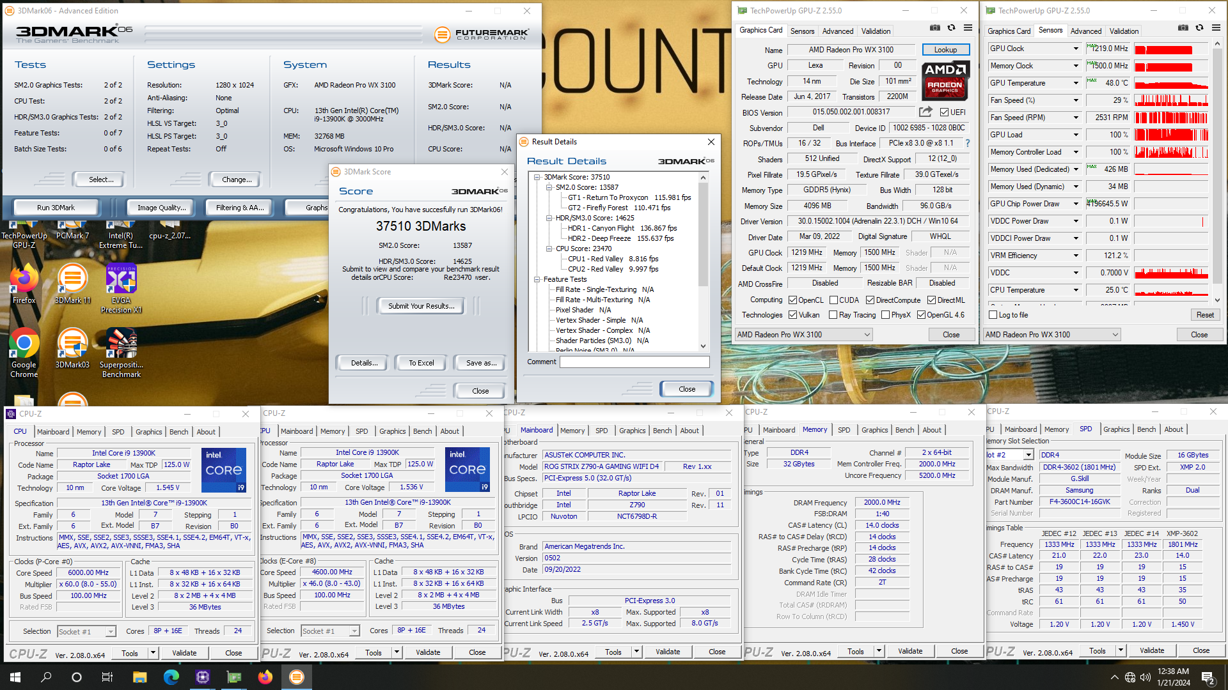
Task: Open the notification center icon in system tray
Action: (x=1208, y=677)
